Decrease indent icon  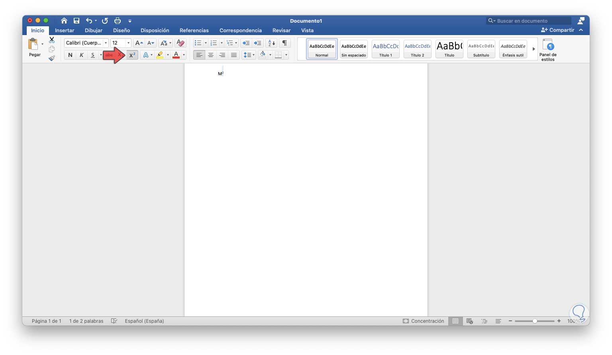[x=246, y=43]
